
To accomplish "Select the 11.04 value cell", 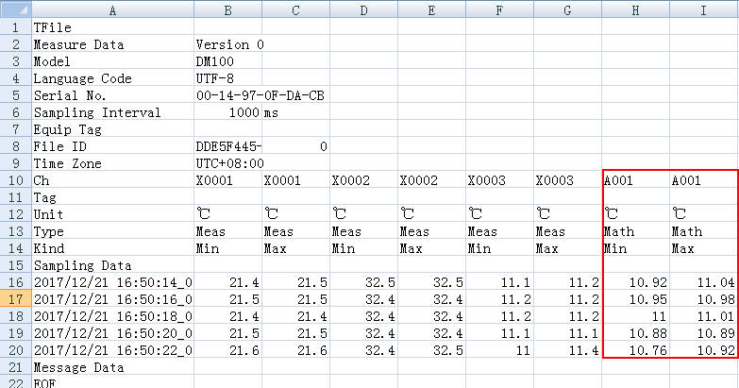I will point(704,282).
